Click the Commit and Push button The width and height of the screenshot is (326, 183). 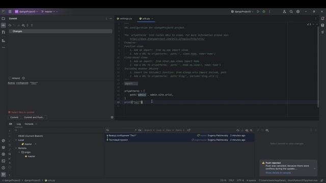34,117
